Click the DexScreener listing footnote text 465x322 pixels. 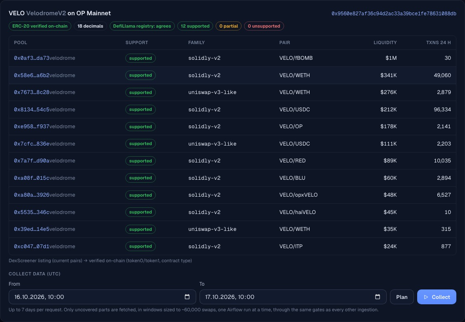tap(100, 261)
